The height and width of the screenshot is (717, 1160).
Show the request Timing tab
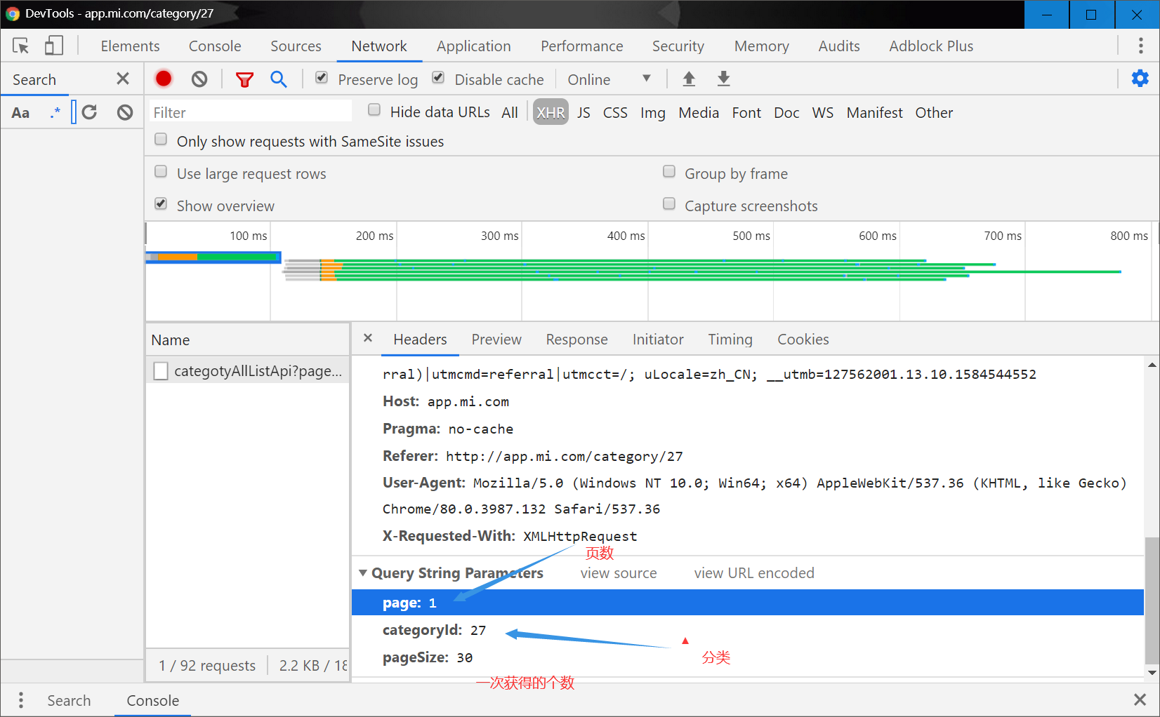pos(730,340)
